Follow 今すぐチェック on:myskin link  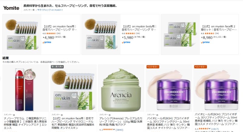point(50,10)
